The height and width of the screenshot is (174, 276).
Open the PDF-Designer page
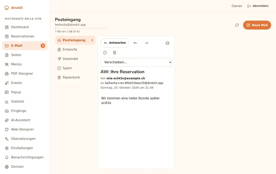pos(25,73)
